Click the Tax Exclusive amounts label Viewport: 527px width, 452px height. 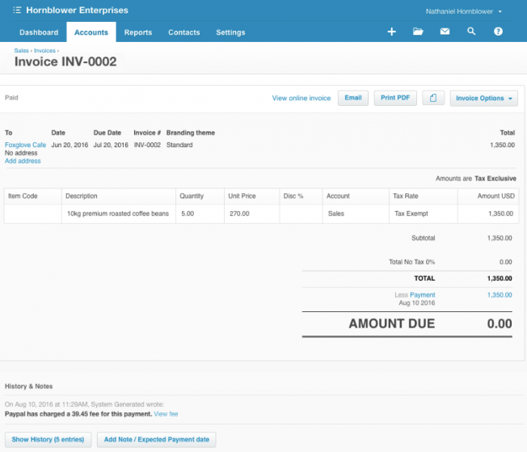495,179
